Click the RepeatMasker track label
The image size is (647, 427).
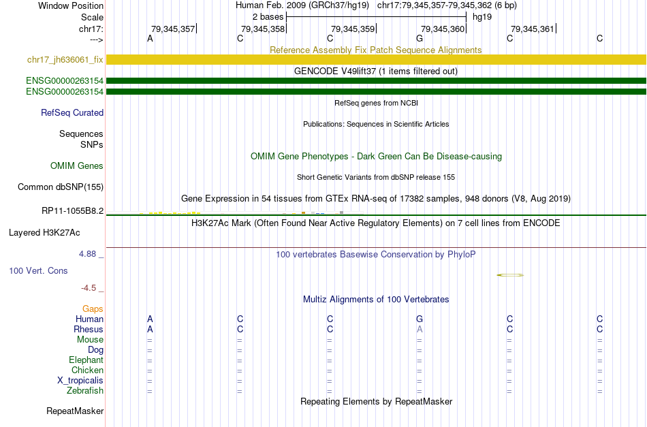[75, 411]
